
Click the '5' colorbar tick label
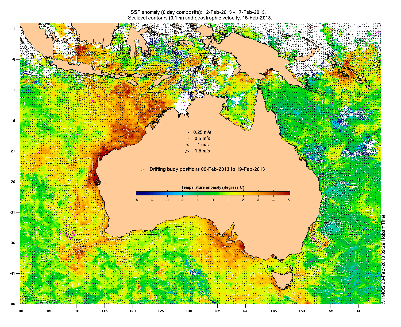[289, 200]
